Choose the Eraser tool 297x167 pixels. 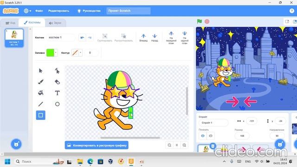57,82
